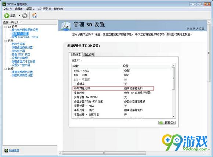
Task: Click the settings list scroll-up arrow
Action: tap(173, 65)
